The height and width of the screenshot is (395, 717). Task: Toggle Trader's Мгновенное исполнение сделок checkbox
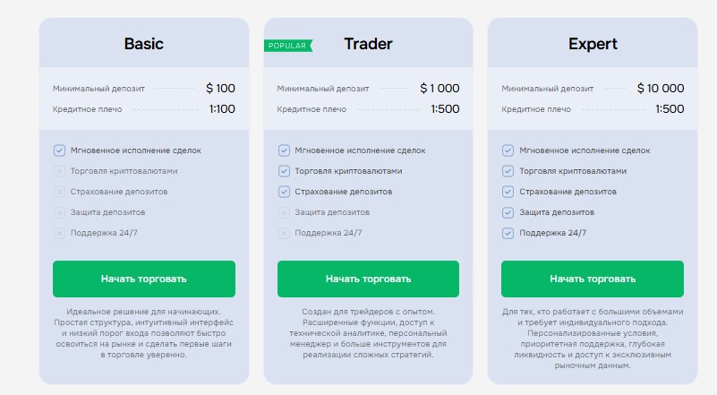click(284, 150)
